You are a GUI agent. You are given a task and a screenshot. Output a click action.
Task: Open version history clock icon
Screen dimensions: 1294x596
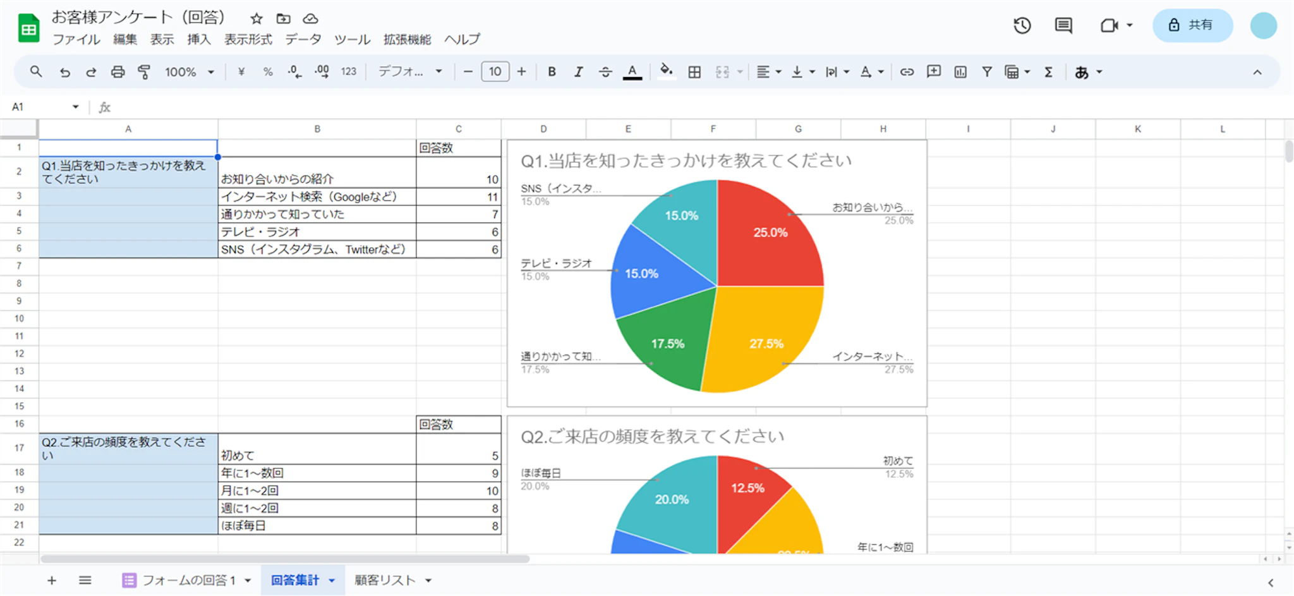pos(1022,26)
